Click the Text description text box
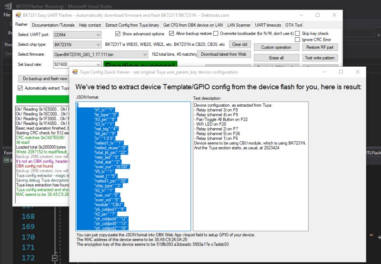Viewport: 381px width, 264px height. (x=251, y=166)
